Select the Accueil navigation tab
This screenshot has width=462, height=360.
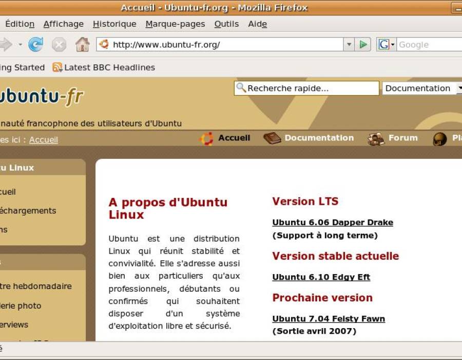[x=234, y=138]
